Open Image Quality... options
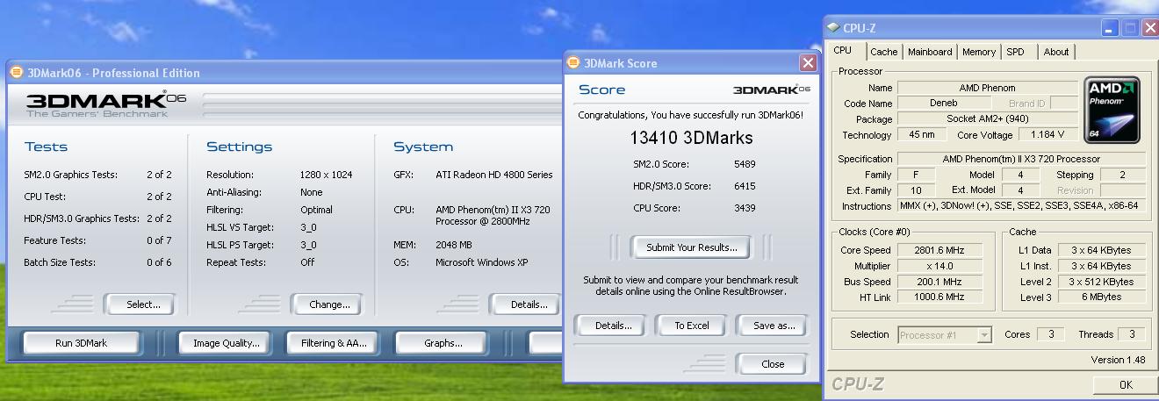The width and height of the screenshot is (1159, 401). coord(227,343)
